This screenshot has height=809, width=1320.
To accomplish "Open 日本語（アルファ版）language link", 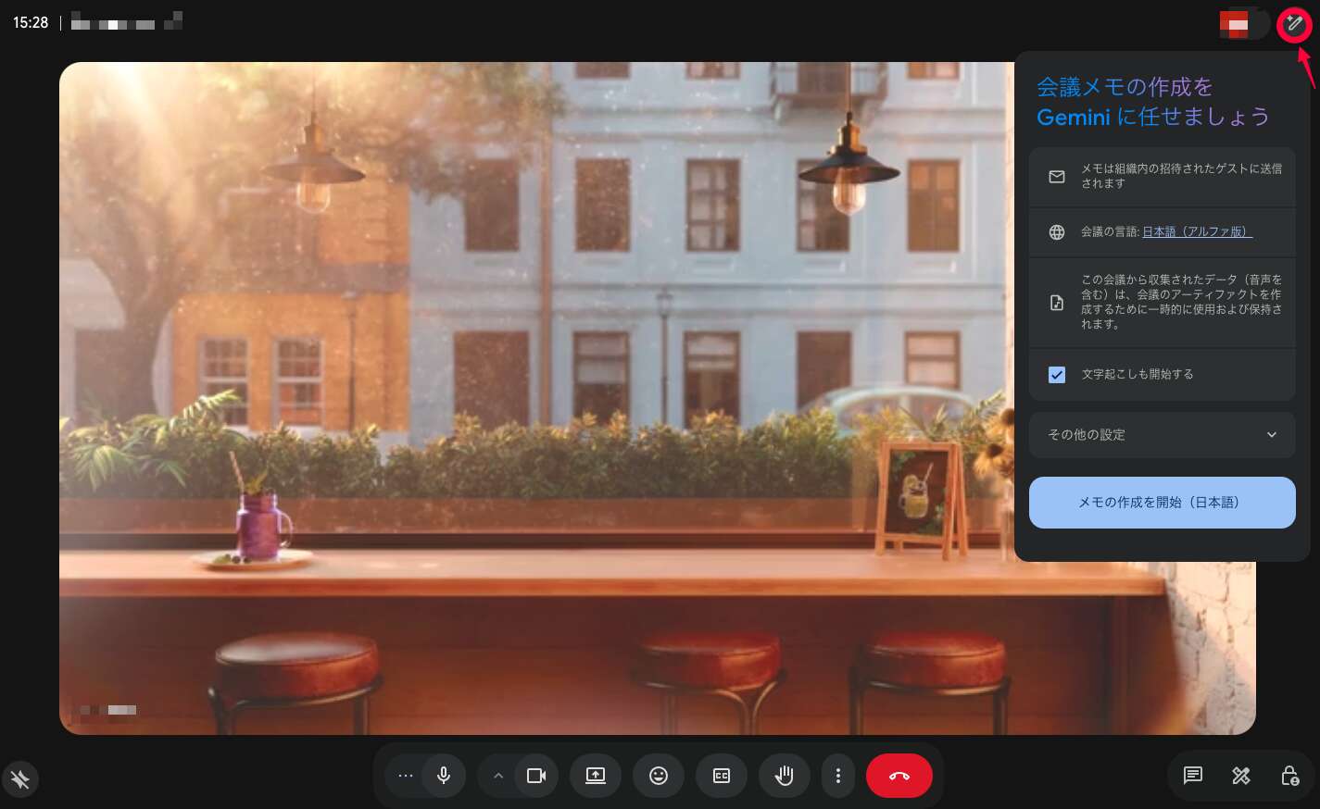I will click(1197, 232).
